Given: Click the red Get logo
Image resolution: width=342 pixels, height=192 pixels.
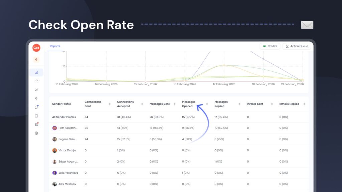Looking at the screenshot, I should pyautogui.click(x=36, y=48).
